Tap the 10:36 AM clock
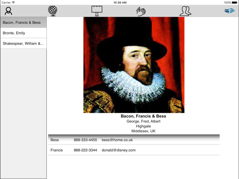Image resolution: width=239 pixels, height=179 pixels. (x=120, y=3)
